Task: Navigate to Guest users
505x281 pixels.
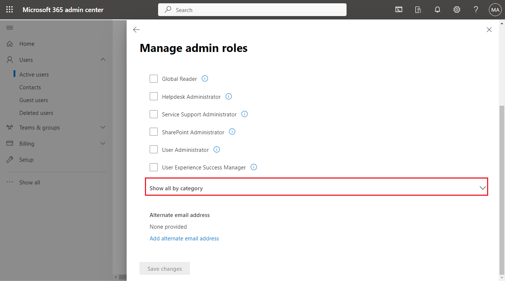Action: [33, 100]
